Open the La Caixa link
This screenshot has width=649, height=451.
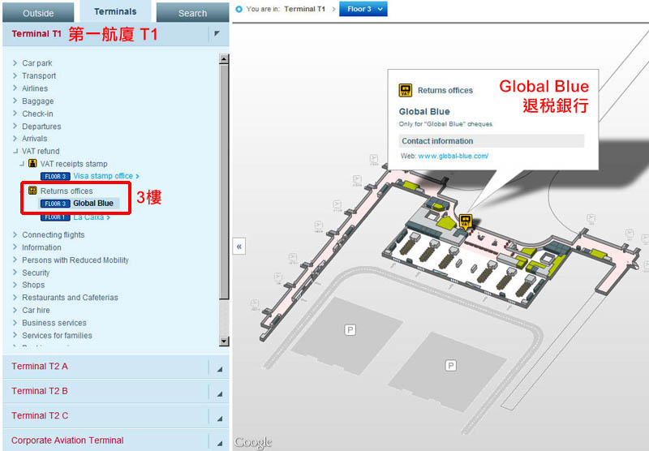click(92, 217)
